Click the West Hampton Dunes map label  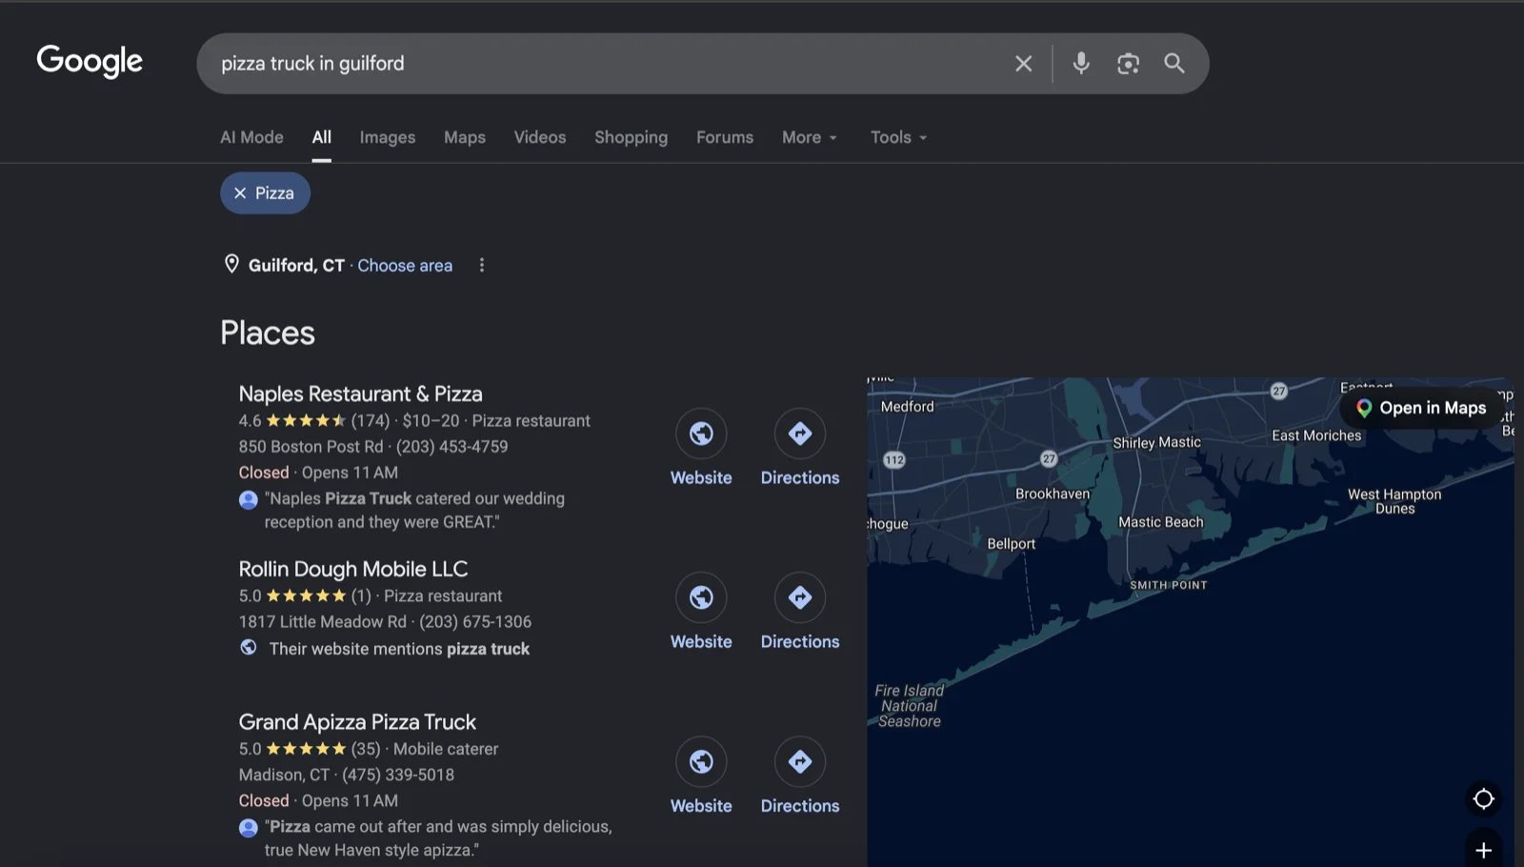tap(1394, 501)
